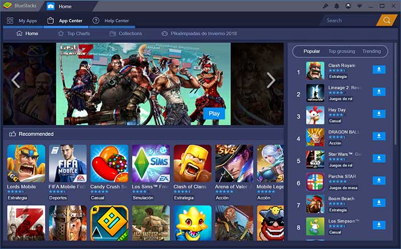Image resolution: width=401 pixels, height=249 pixels.
Task: Switch to App Center tab
Action: 66,21
